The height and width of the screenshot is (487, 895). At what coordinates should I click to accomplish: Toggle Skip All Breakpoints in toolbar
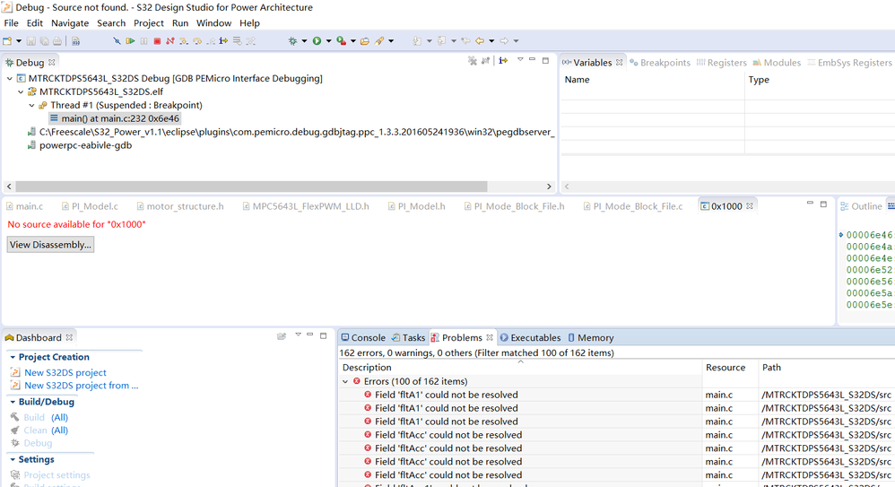[x=117, y=41]
